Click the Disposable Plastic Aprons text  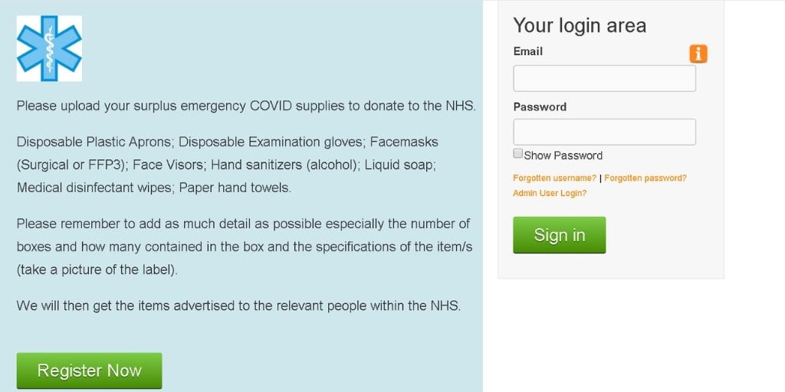(94, 142)
